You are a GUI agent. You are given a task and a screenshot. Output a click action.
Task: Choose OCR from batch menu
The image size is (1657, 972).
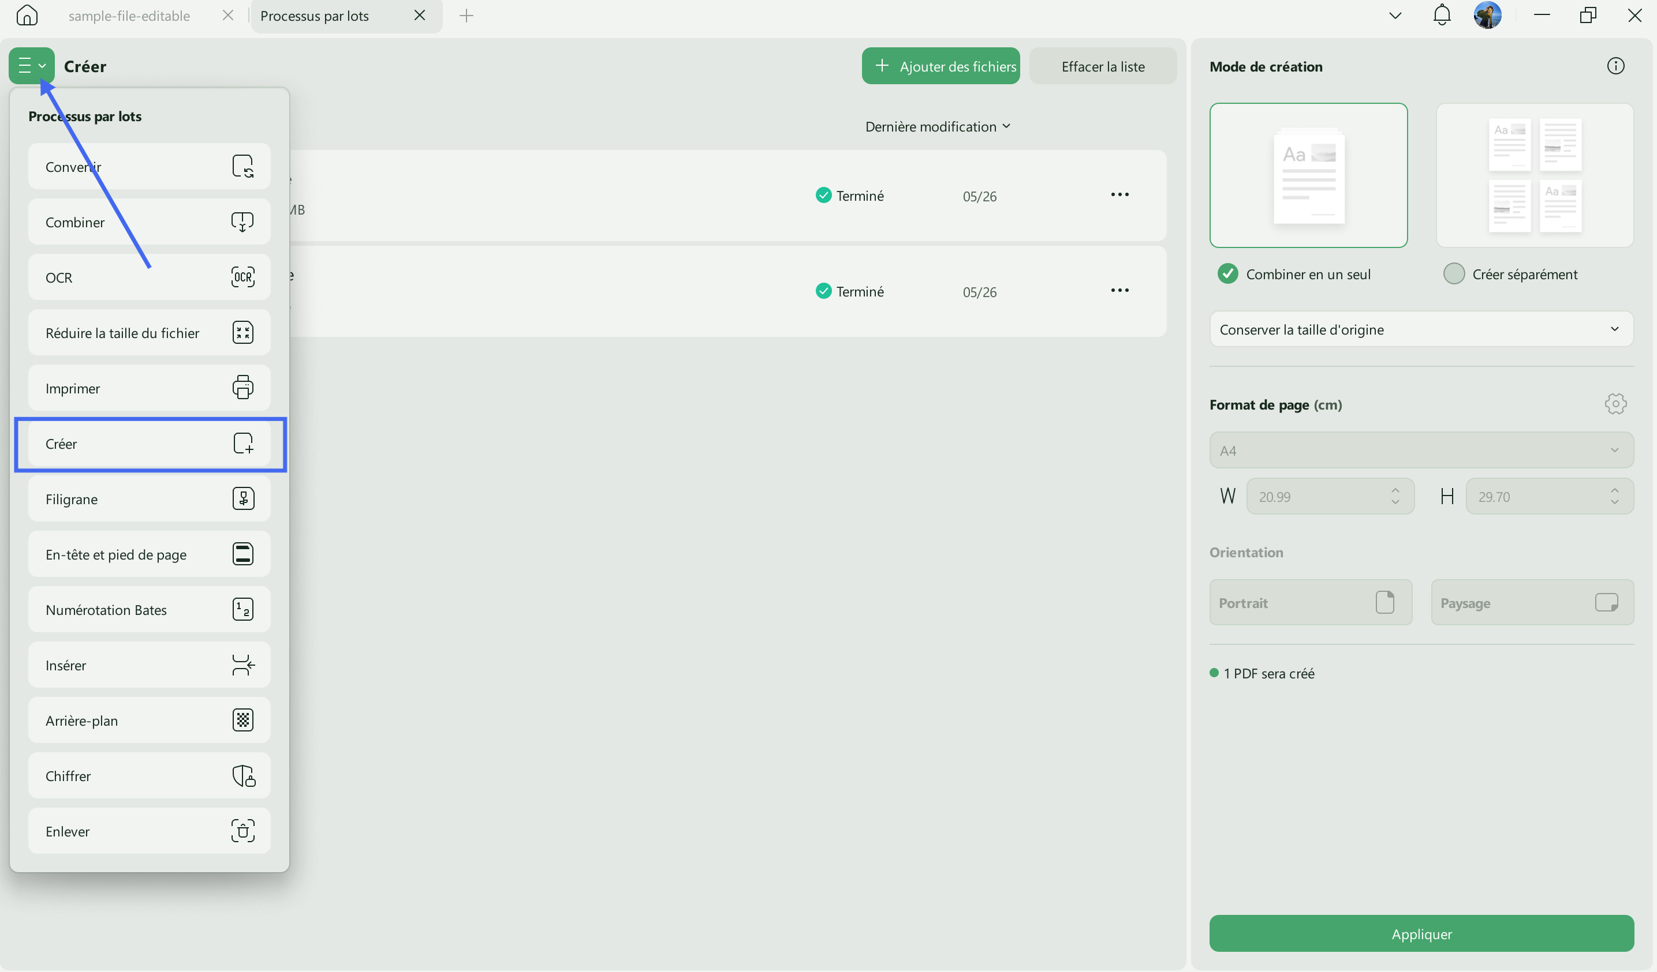[150, 277]
